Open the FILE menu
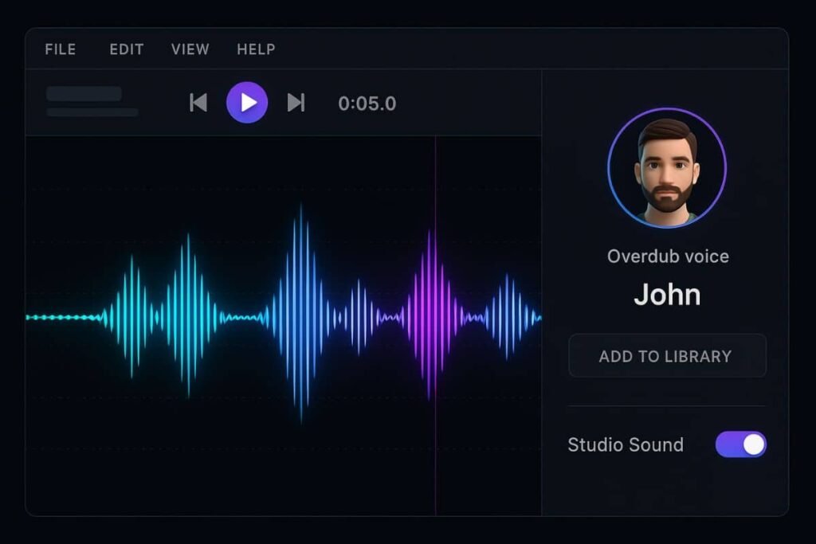816x544 pixels. [x=60, y=49]
